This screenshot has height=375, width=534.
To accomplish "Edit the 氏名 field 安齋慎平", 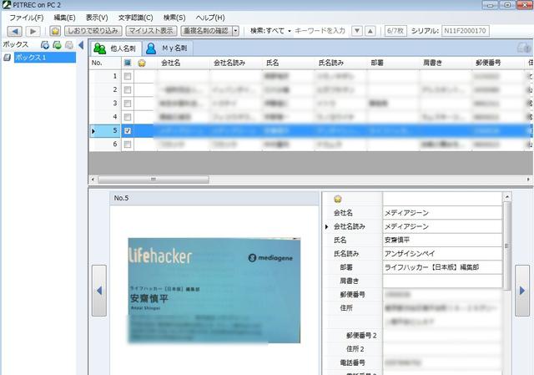I will [x=442, y=241].
